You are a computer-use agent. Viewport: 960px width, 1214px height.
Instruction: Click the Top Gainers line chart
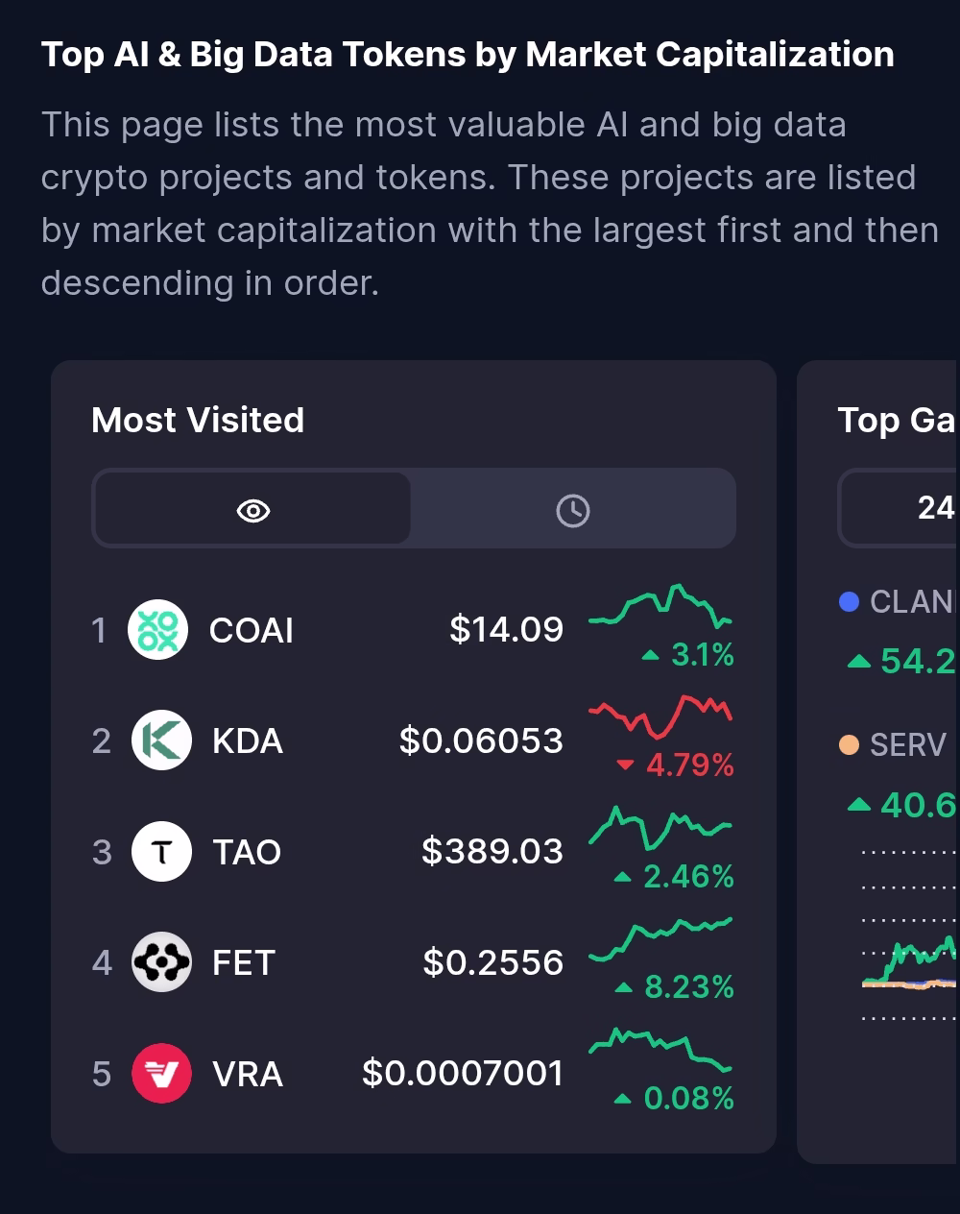pyautogui.click(x=912, y=965)
